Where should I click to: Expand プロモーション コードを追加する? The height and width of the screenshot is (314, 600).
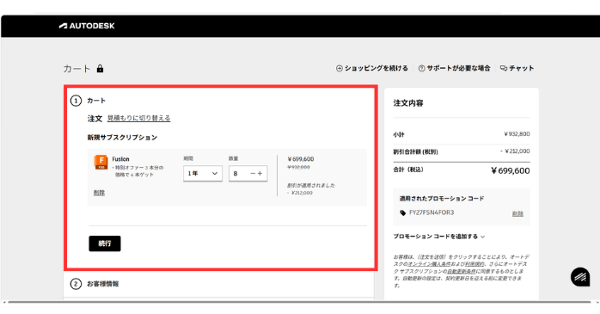pos(439,237)
